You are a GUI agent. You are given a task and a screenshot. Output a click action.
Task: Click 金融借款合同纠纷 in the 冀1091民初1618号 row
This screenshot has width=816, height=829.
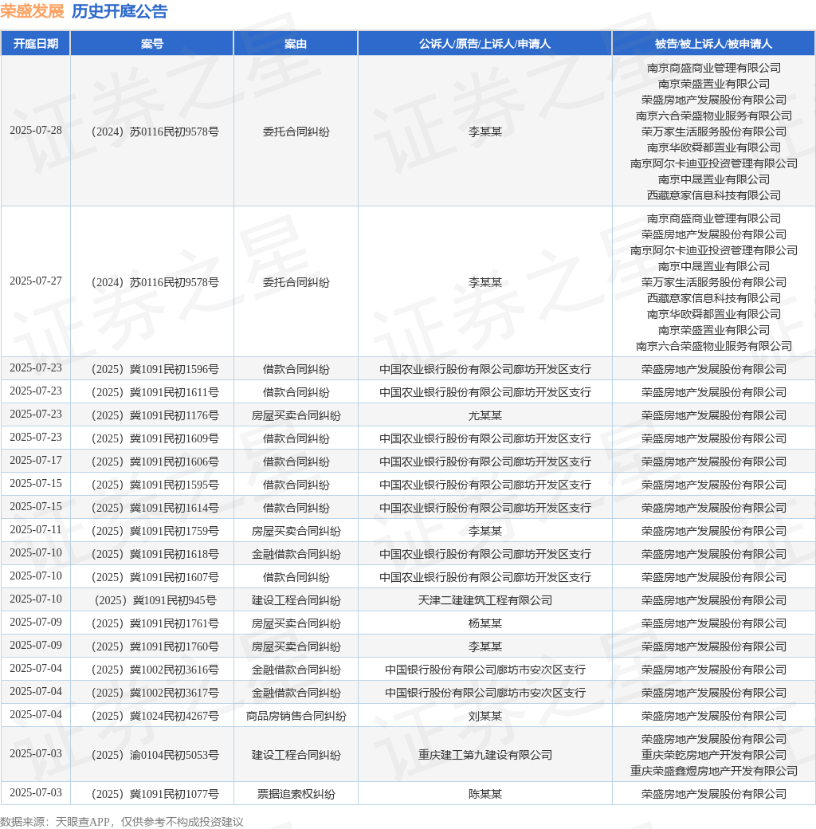click(296, 554)
